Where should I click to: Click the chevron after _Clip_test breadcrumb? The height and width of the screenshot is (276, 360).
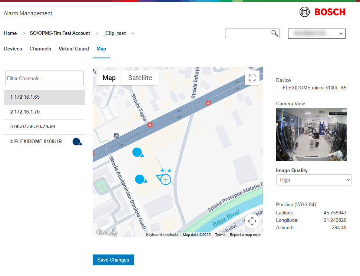(133, 33)
